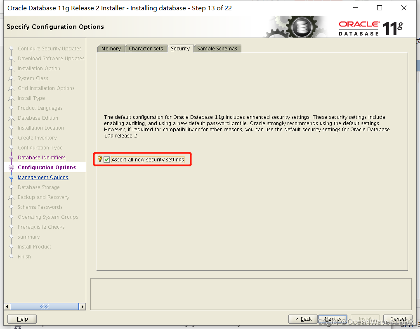Click the steps panel horizontal scrollbar thumb

[x=45, y=306]
